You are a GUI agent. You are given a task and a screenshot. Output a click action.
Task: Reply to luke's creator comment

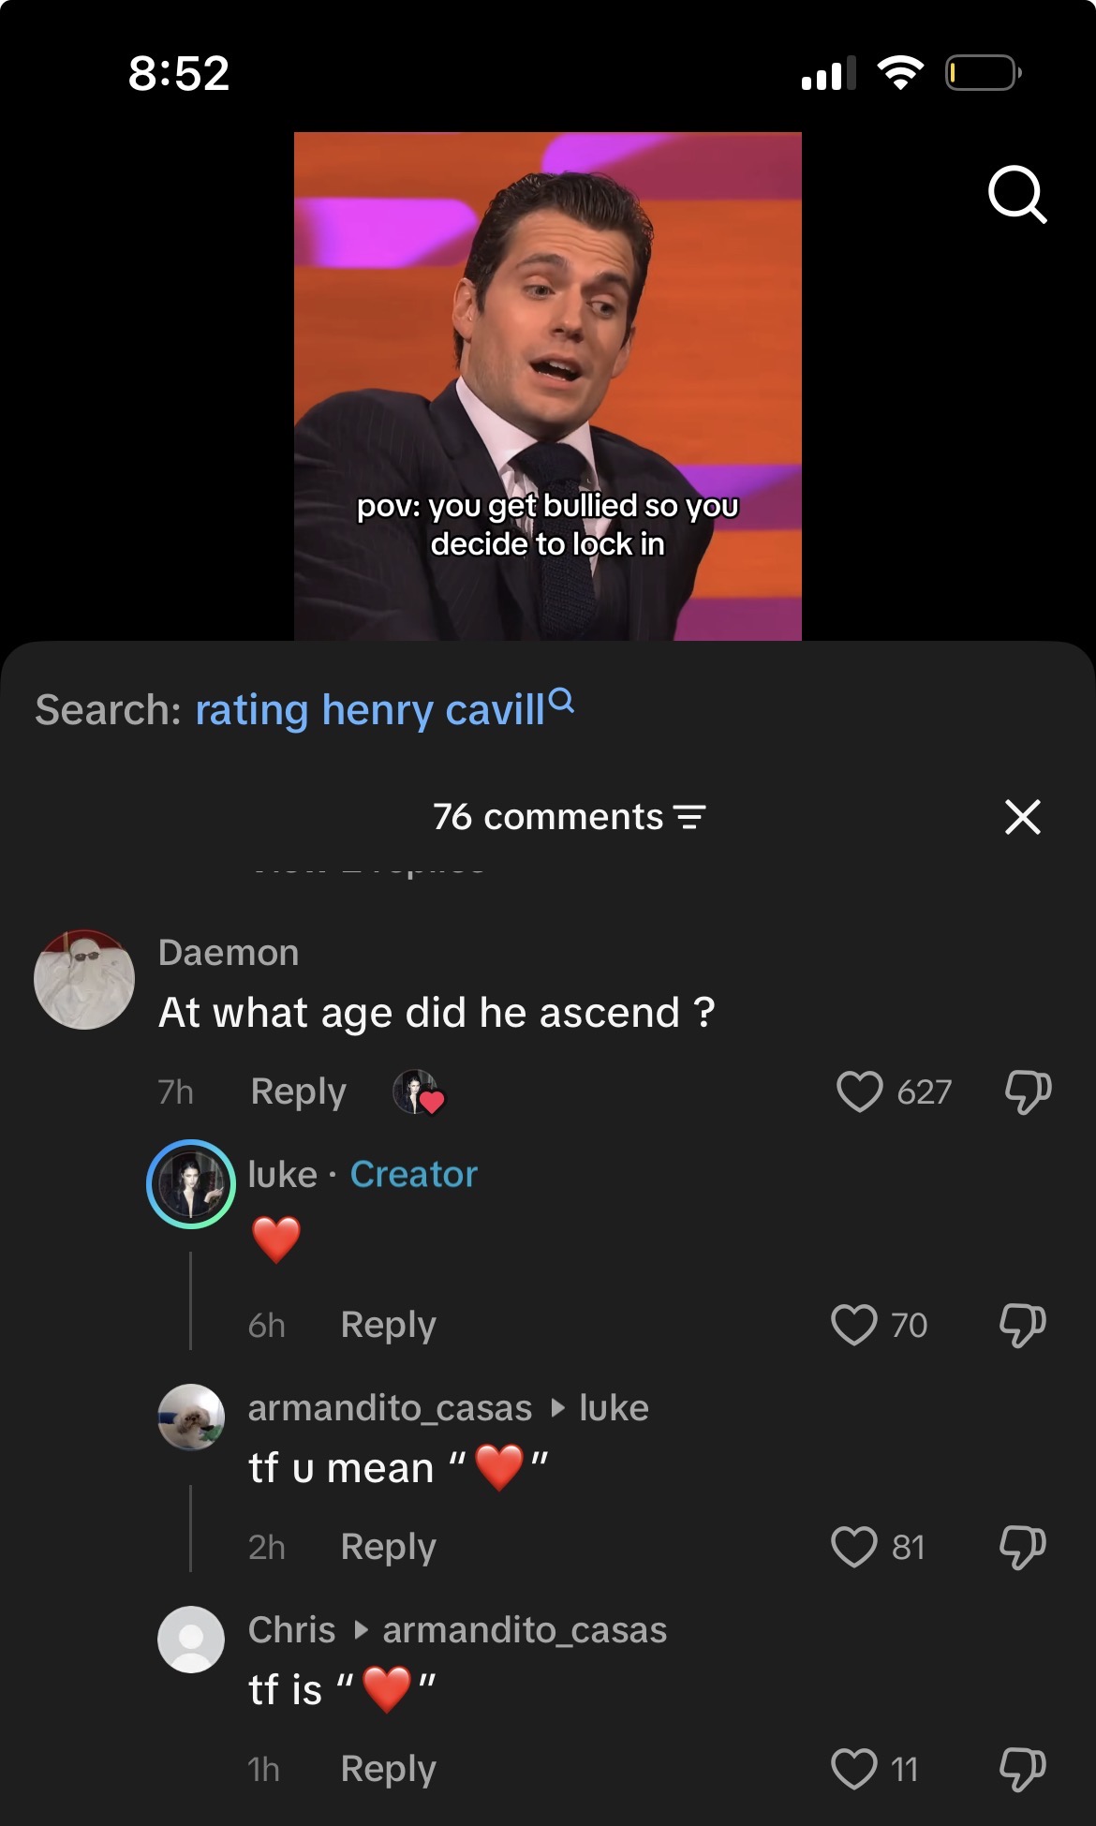[388, 1325]
